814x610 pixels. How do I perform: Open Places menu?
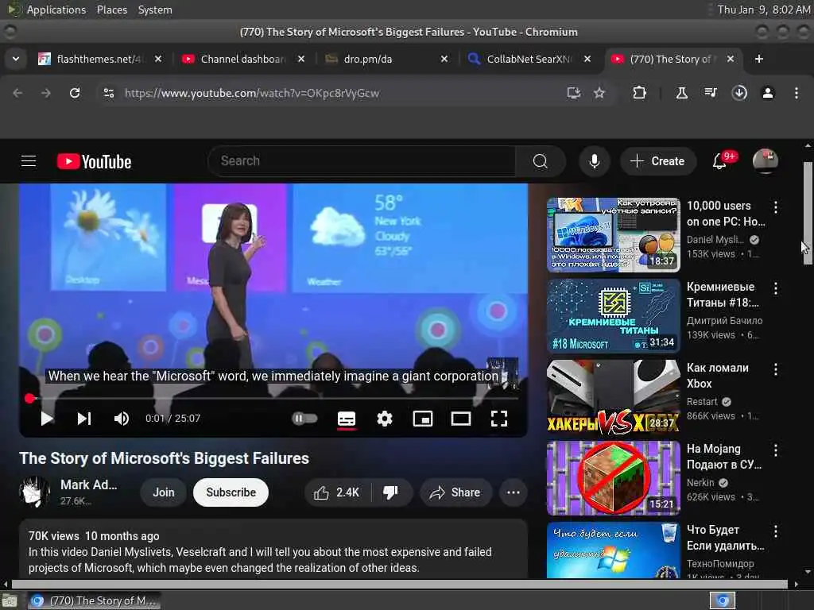[x=111, y=10]
